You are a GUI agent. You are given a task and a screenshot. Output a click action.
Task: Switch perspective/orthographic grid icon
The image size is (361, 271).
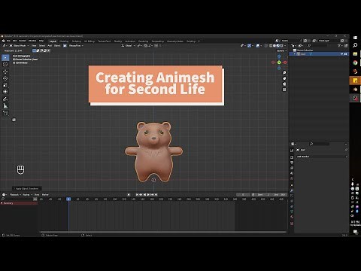click(284, 90)
